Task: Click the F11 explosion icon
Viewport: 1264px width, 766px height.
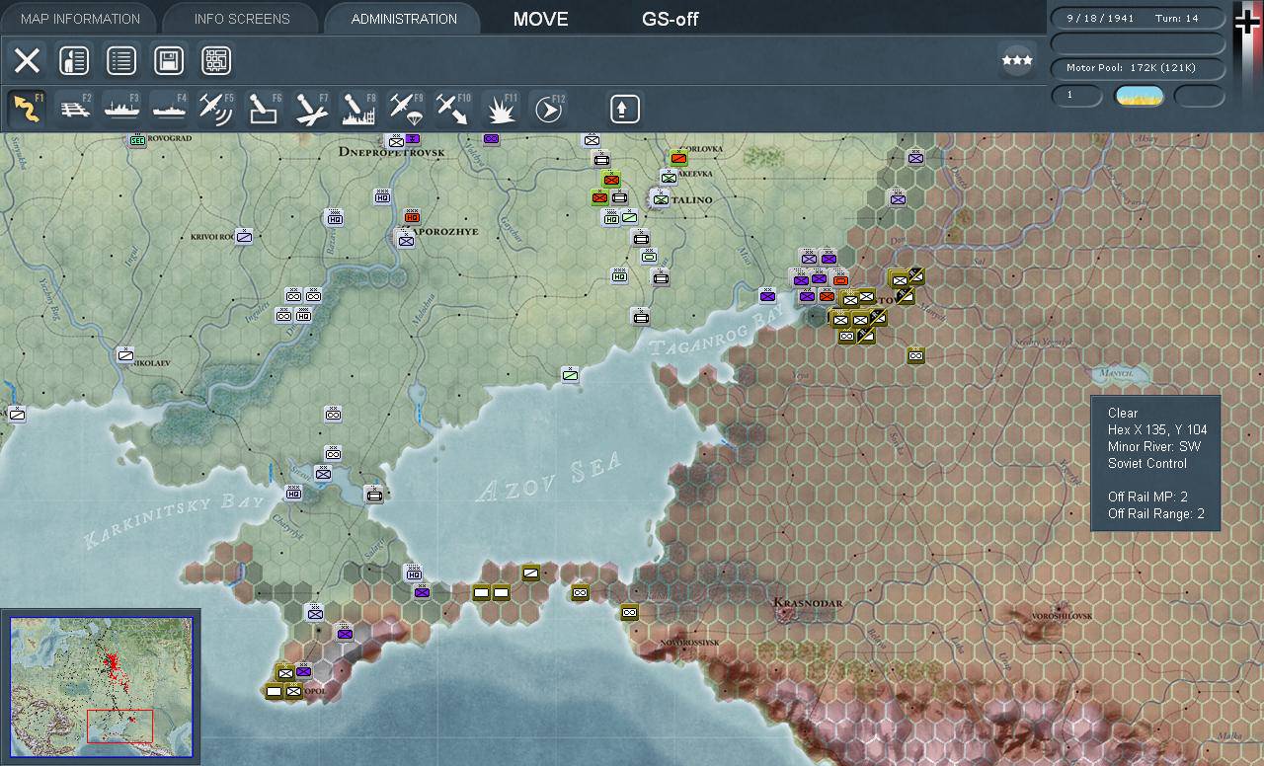Action: pos(502,109)
